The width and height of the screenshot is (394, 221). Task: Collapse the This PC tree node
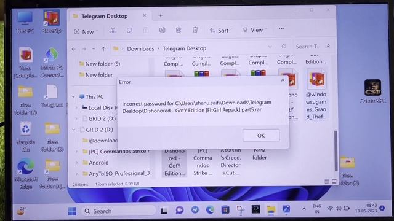click(73, 97)
